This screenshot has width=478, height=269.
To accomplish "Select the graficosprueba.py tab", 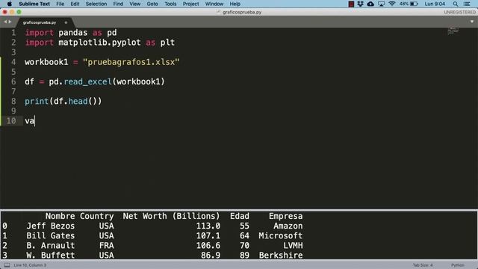I will 40,22.
